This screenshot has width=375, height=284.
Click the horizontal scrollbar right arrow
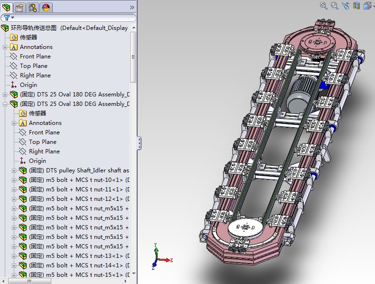126,281
